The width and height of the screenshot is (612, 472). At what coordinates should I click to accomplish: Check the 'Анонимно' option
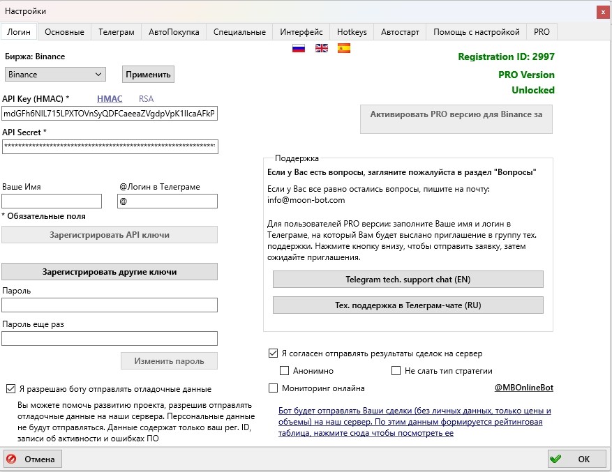[x=285, y=370]
